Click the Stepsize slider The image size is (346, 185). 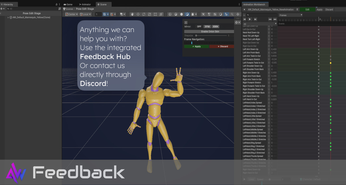[x=211, y=36]
